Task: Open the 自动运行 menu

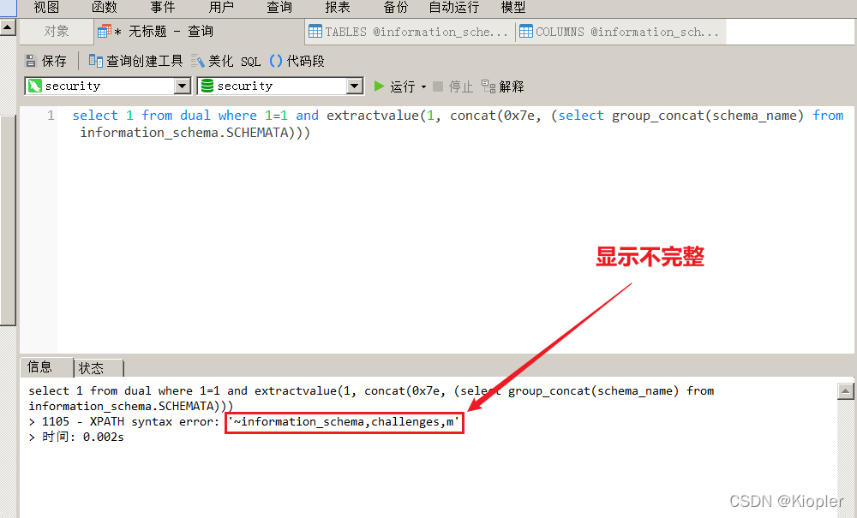Action: coord(453,8)
